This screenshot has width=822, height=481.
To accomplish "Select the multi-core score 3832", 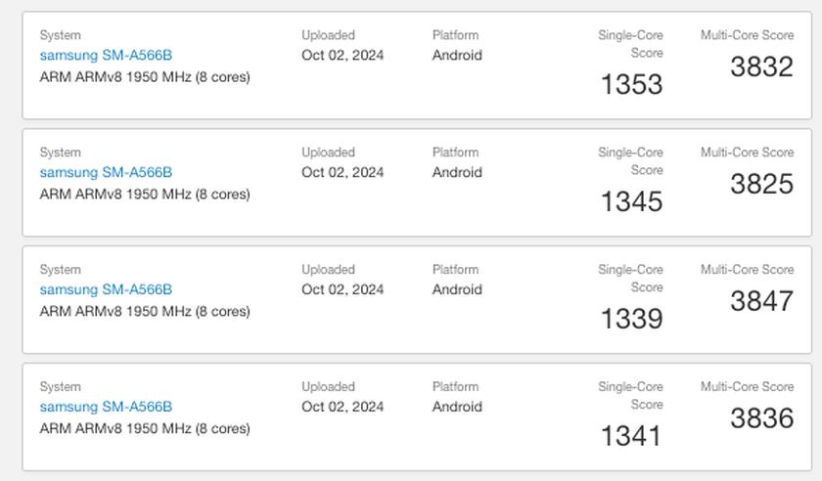I will (x=761, y=67).
